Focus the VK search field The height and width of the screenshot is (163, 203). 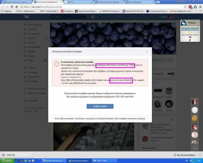click(68, 17)
